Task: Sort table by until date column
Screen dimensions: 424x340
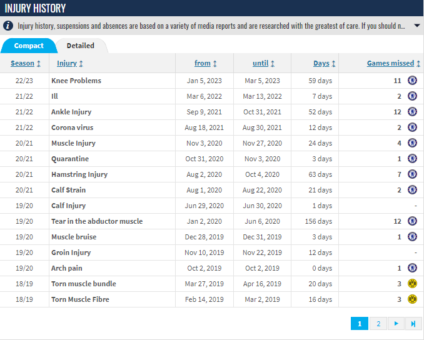Action: click(x=264, y=63)
